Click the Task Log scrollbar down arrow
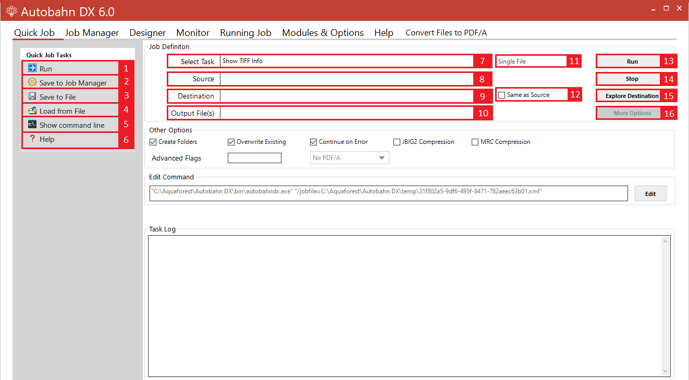 click(666, 371)
